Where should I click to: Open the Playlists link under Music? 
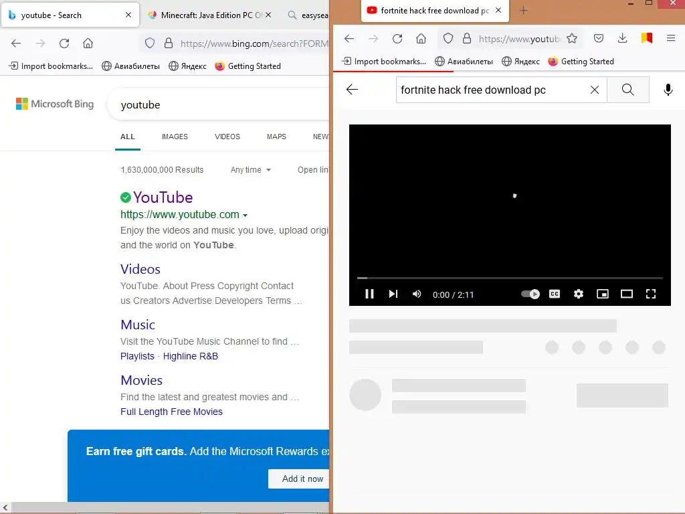click(x=137, y=356)
